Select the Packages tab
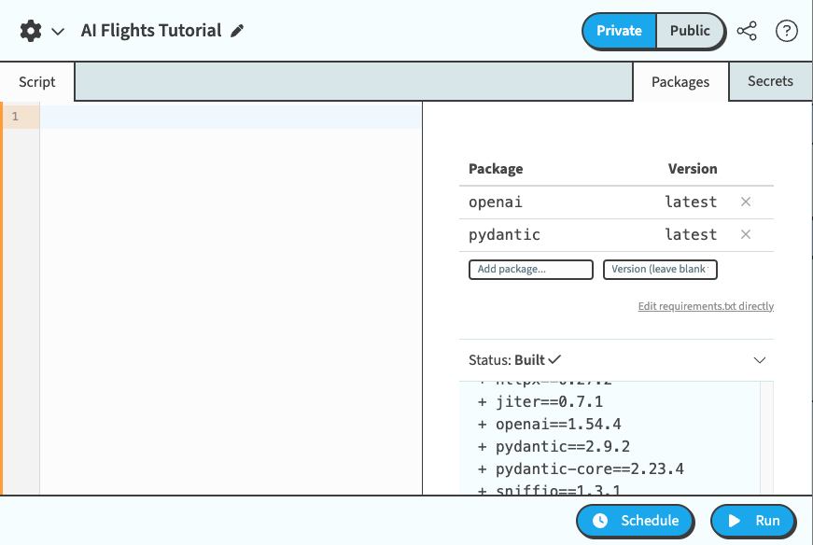The image size is (813, 545). click(x=680, y=81)
